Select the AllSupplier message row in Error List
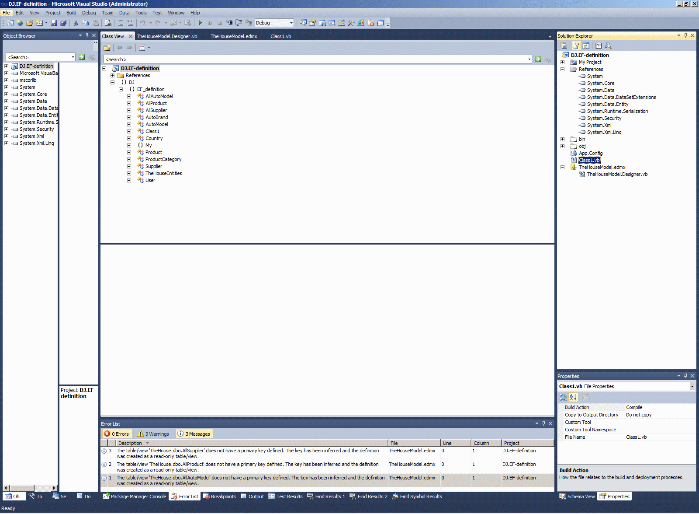 click(327, 453)
